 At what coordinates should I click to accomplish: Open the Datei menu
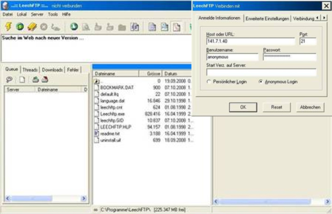[7, 15]
